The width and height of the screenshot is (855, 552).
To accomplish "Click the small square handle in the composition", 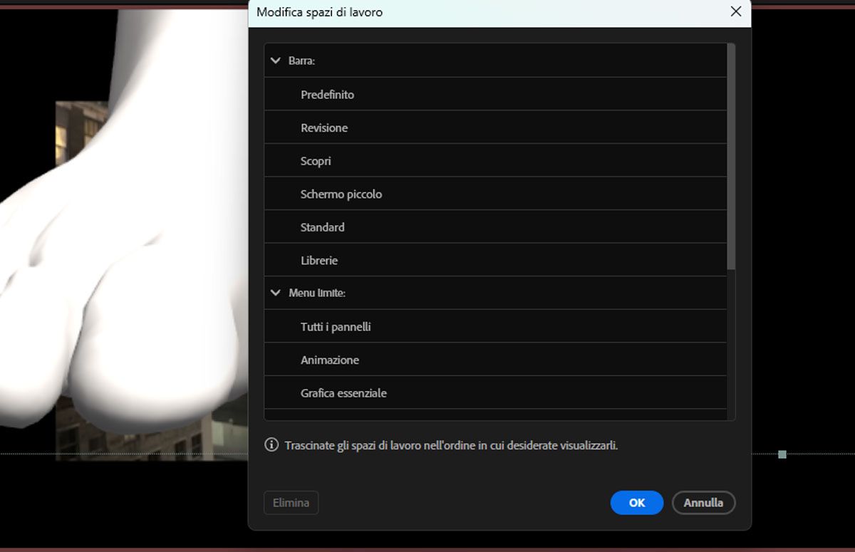I will point(782,454).
